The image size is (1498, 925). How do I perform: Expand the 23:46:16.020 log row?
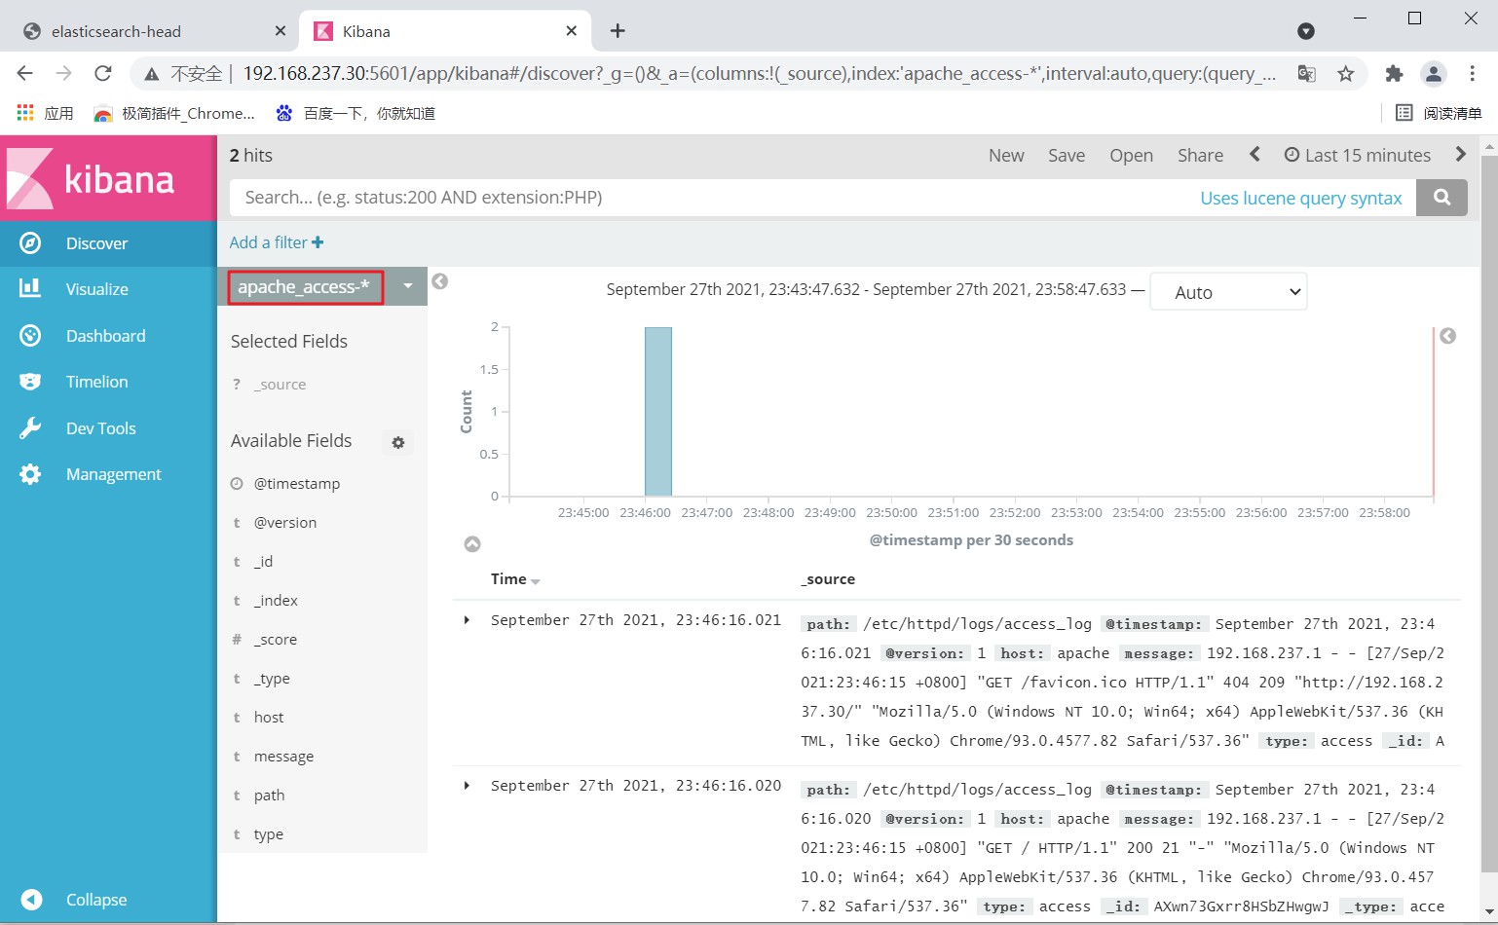coord(468,786)
